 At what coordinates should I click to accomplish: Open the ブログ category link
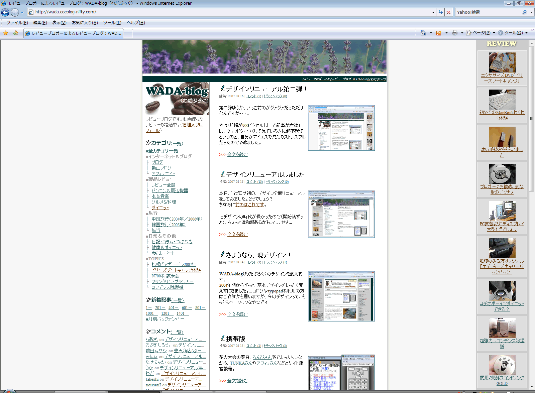tap(157, 162)
